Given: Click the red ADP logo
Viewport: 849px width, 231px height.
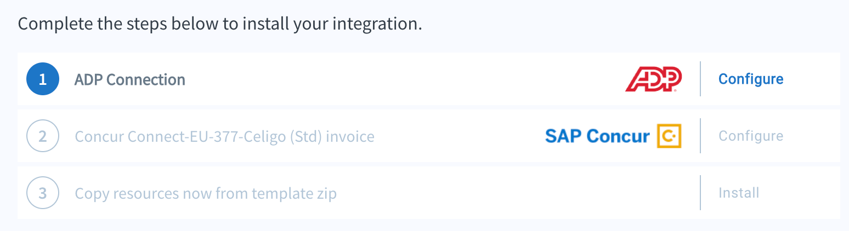Looking at the screenshot, I should pyautogui.click(x=654, y=79).
